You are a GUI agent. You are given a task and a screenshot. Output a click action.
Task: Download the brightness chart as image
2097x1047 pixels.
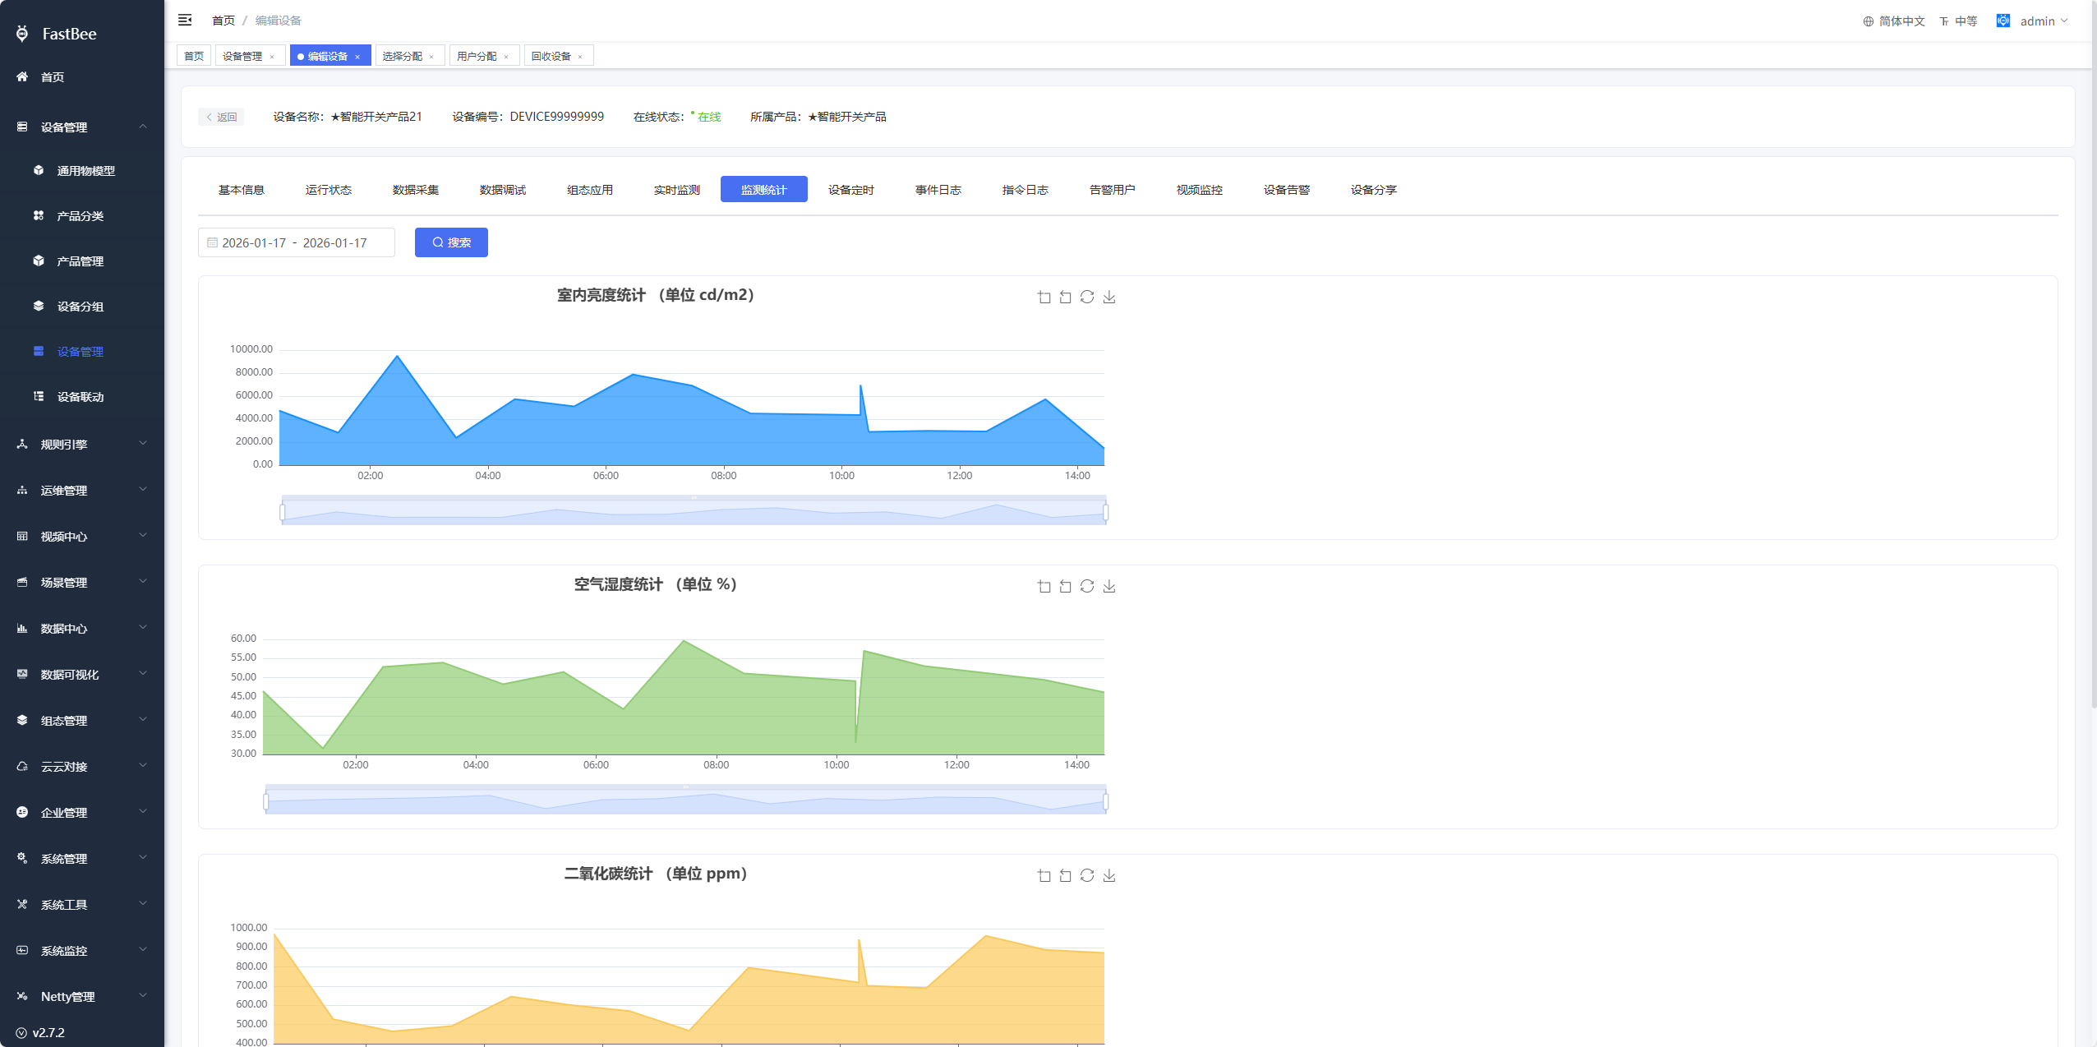(x=1109, y=297)
